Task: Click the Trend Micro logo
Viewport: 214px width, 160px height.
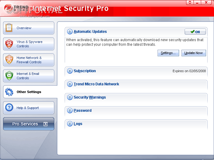Action: (16, 9)
